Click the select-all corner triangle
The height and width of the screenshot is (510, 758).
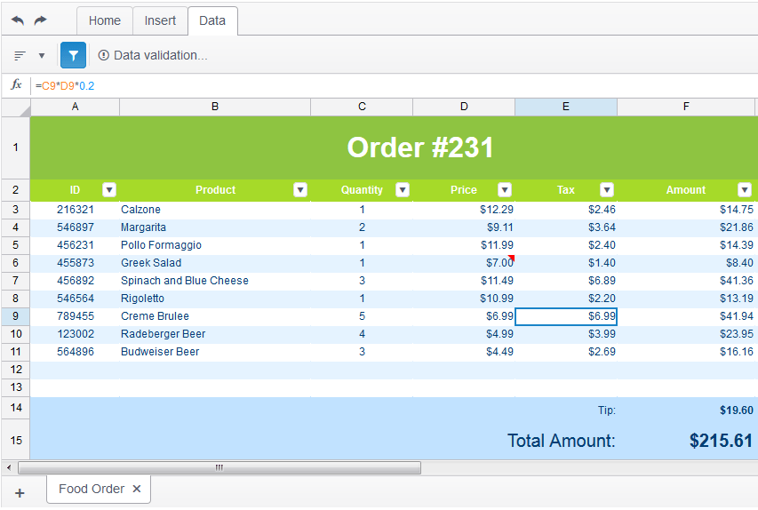coord(25,111)
